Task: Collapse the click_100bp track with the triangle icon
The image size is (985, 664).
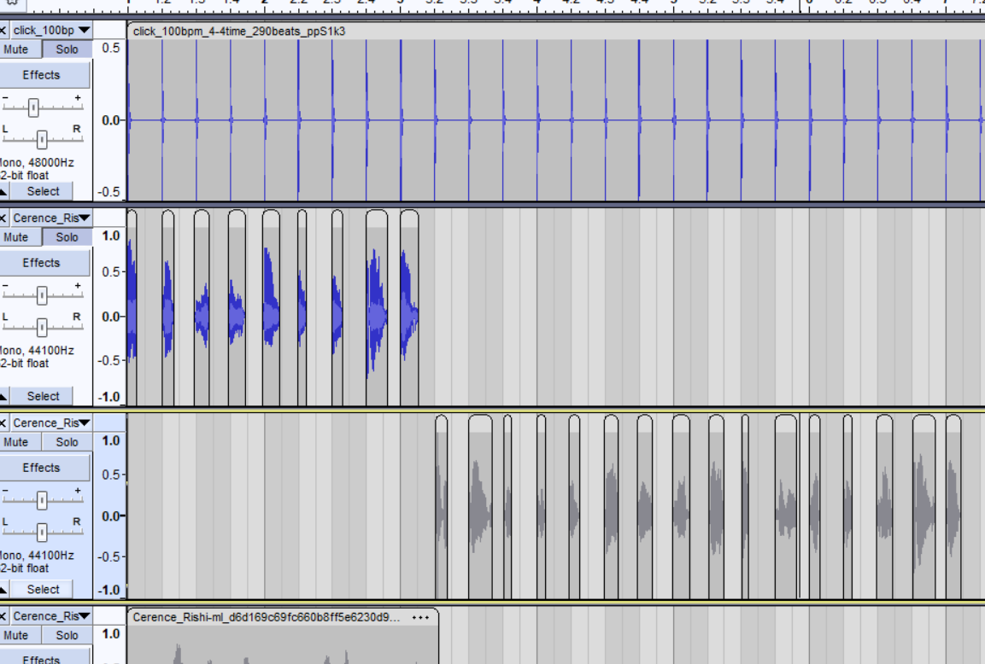Action: 4,192
